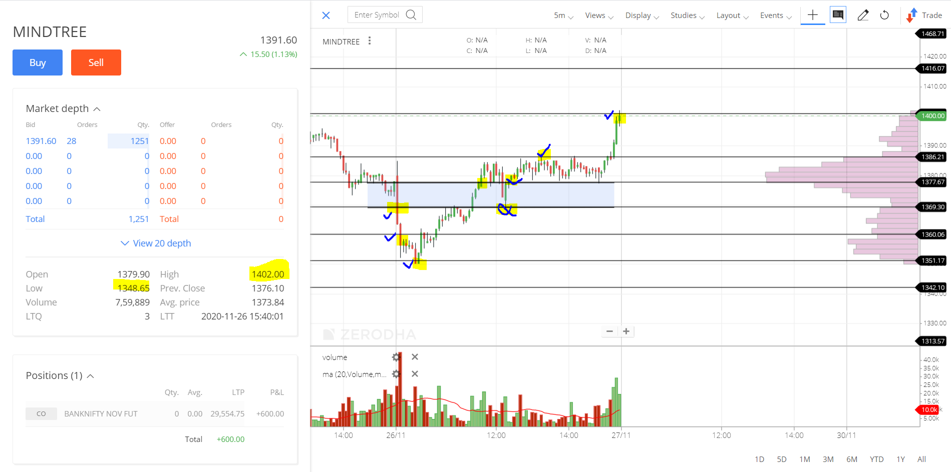
Task: Close the chart with the blue X icon
Action: (326, 15)
